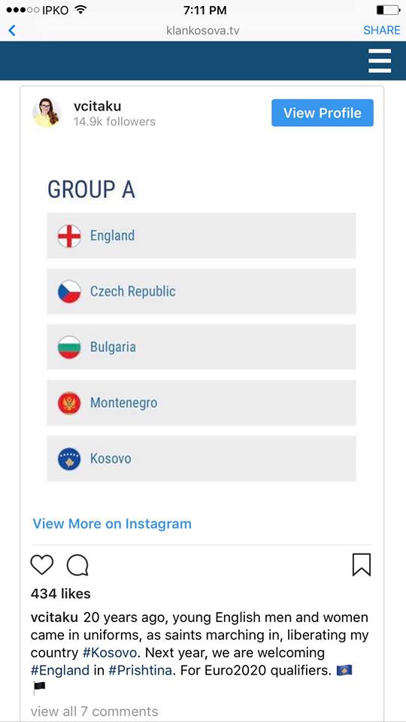
Task: Like the post with heart icon
Action: point(42,565)
